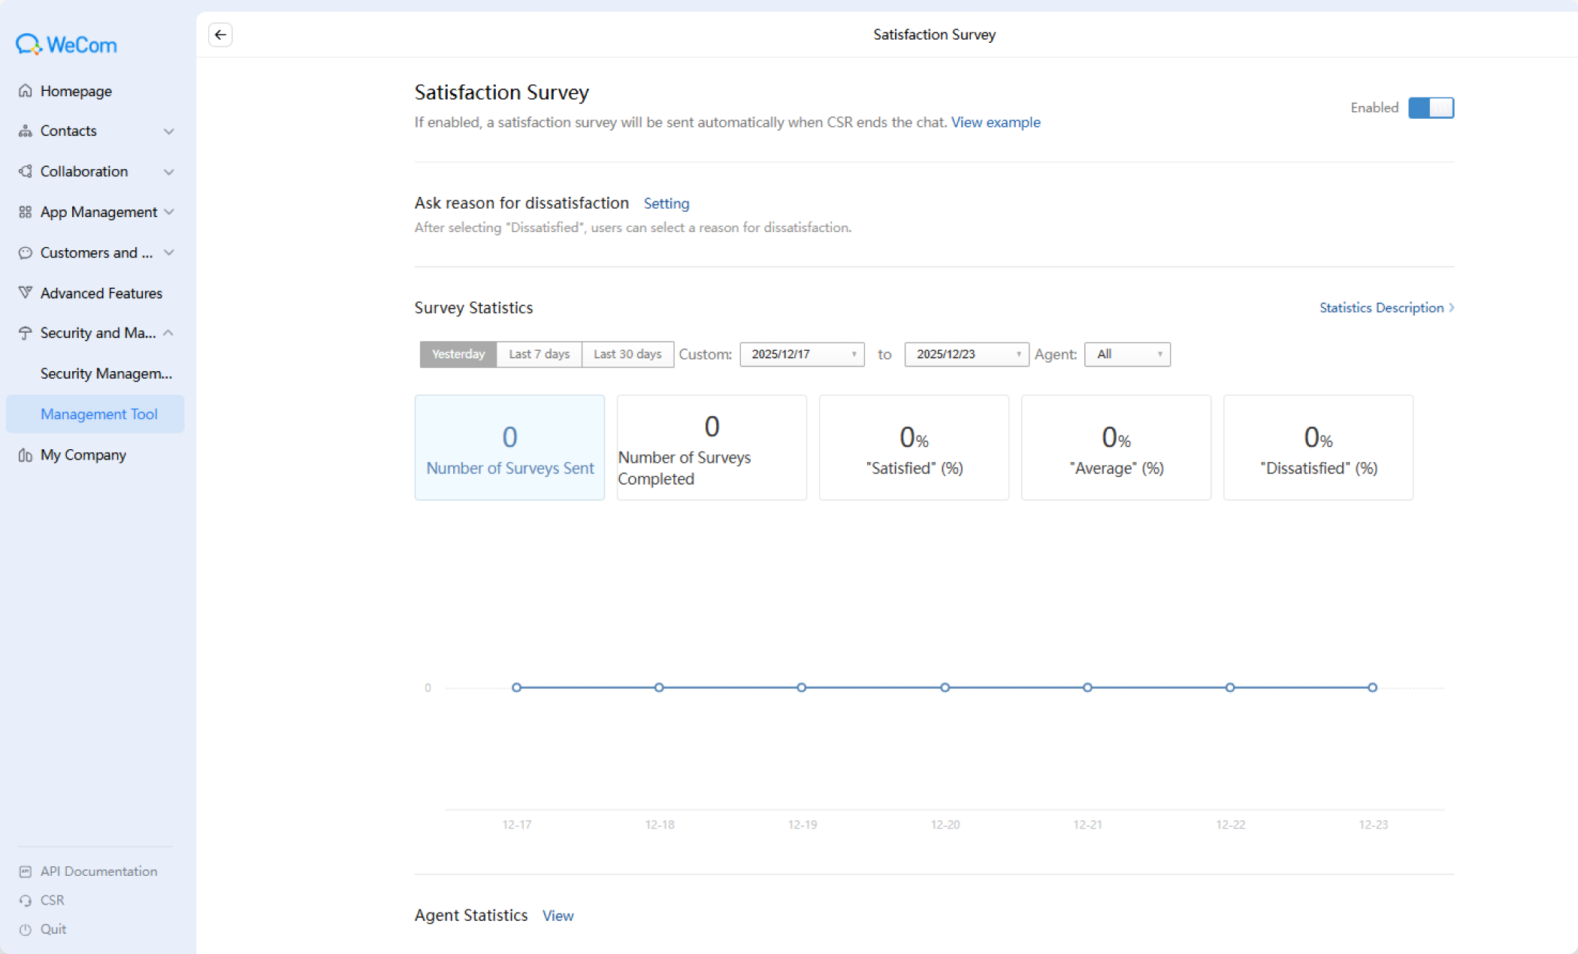Click the App Management grid icon
Image resolution: width=1578 pixels, height=954 pixels.
point(26,212)
